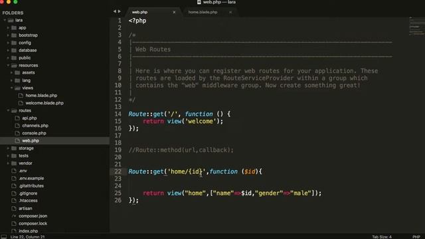Expand the config folder arrow
Viewport: 425px width, 239px height.
tap(8, 42)
